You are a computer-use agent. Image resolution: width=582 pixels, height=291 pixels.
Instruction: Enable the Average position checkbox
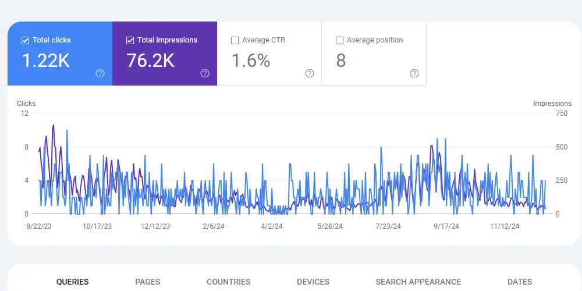(339, 41)
